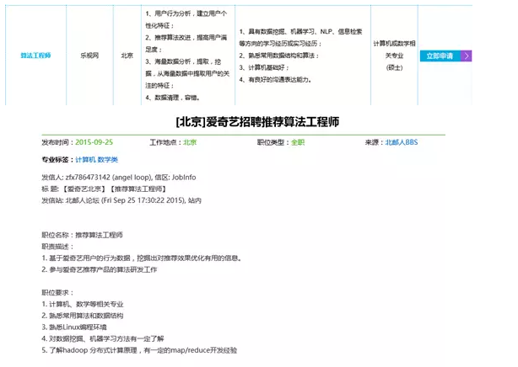The height and width of the screenshot is (367, 518).
Task: Select the 乐视网 company cell
Action: pyautogui.click(x=89, y=56)
